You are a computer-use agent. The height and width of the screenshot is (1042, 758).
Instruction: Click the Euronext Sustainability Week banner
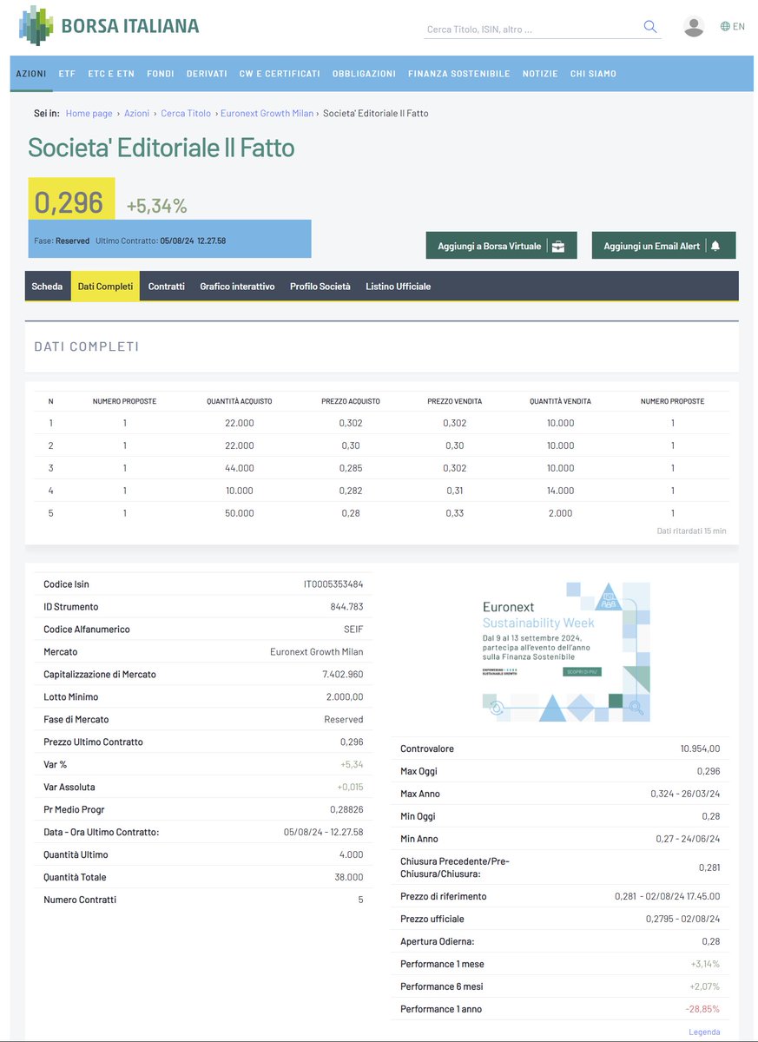[565, 652]
